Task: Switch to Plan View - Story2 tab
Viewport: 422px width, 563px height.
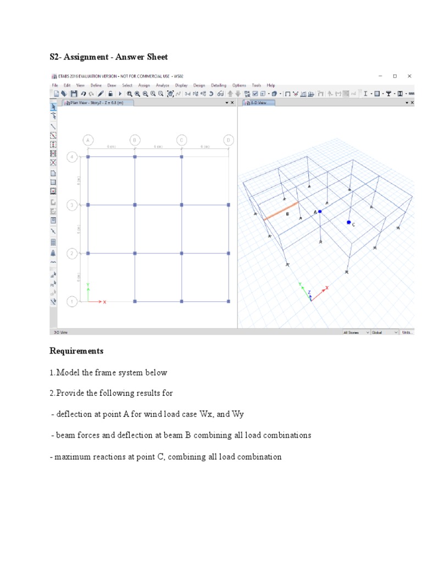Action: click(x=98, y=103)
